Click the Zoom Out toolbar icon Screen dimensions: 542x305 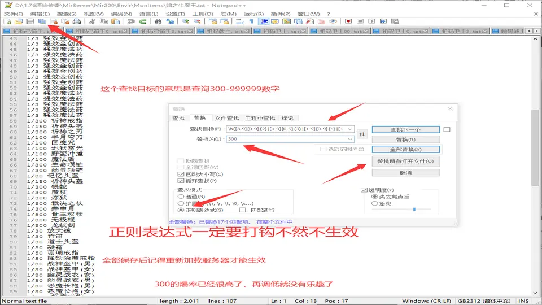tap(197, 21)
